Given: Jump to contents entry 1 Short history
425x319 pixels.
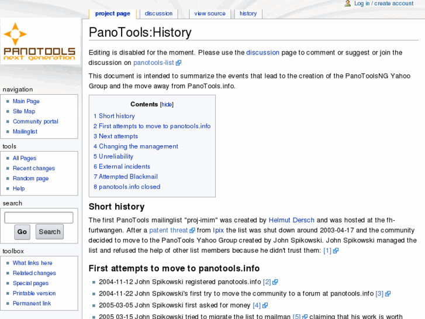Looking at the screenshot, I should 114,116.
